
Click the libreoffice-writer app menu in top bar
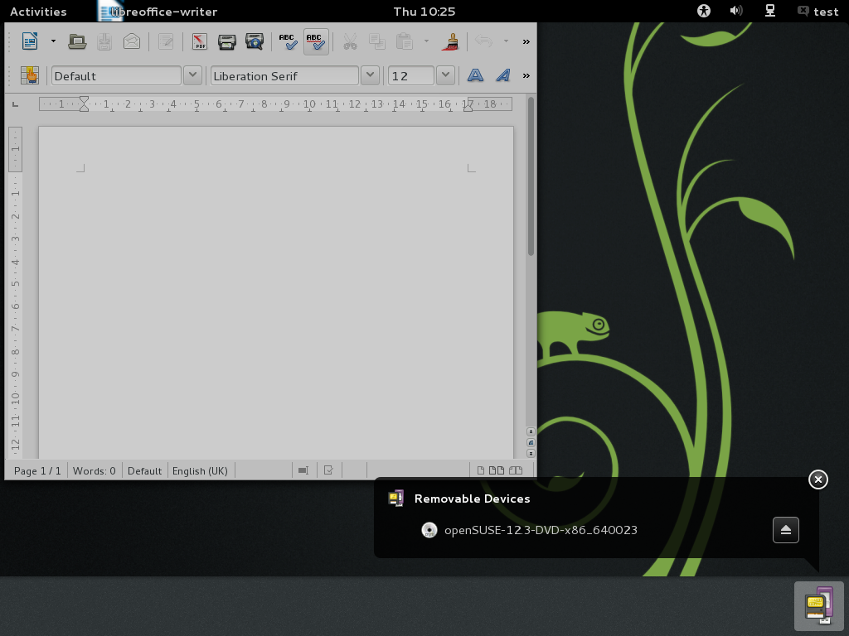[x=158, y=12]
